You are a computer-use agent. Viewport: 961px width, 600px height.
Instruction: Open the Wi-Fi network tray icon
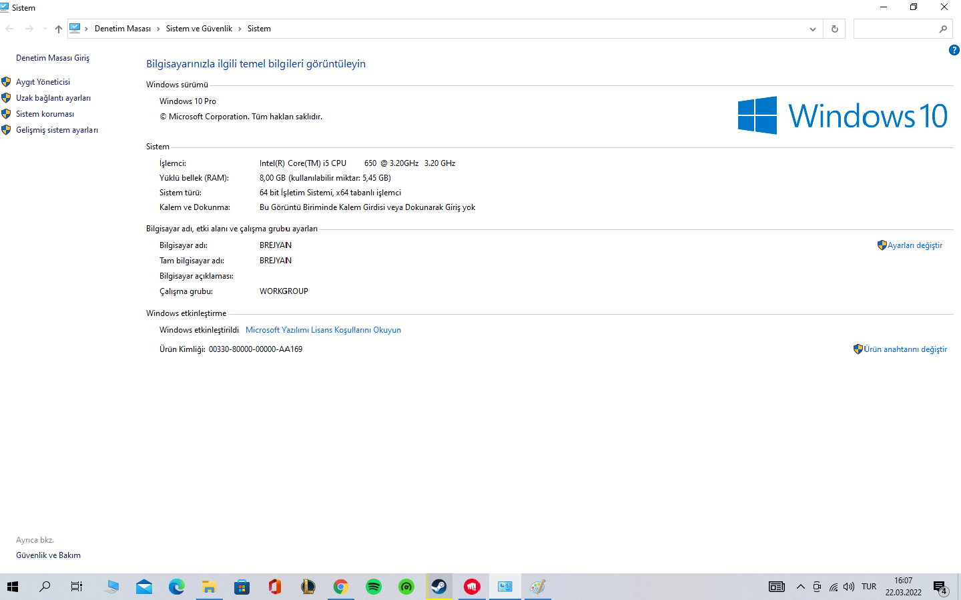pos(834,587)
